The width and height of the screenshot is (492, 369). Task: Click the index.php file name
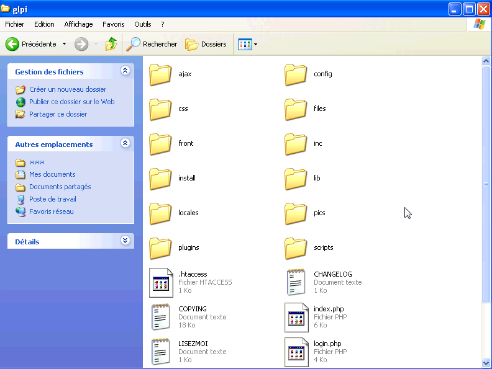point(329,309)
